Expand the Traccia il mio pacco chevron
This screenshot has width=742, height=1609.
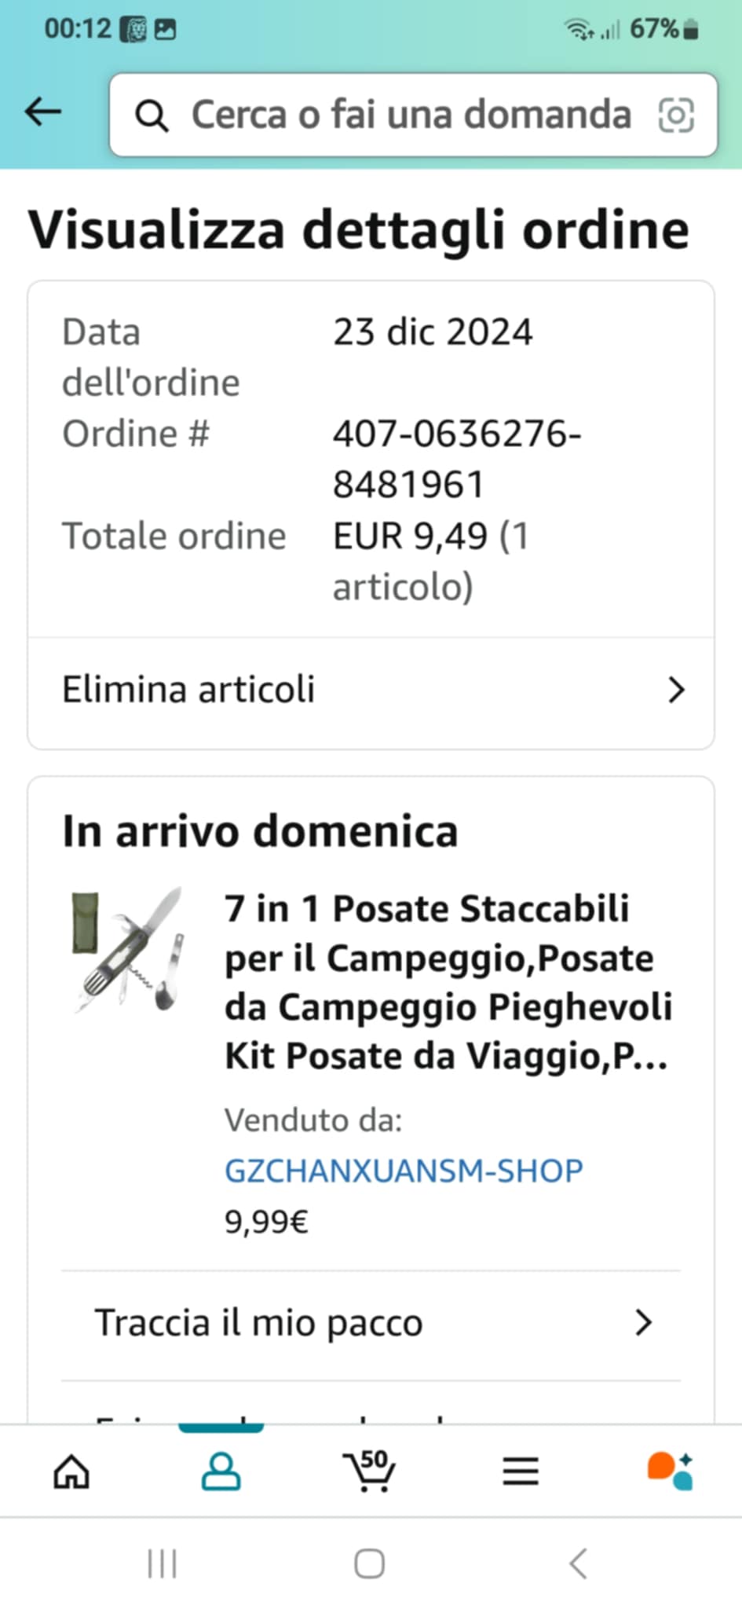coord(643,1323)
